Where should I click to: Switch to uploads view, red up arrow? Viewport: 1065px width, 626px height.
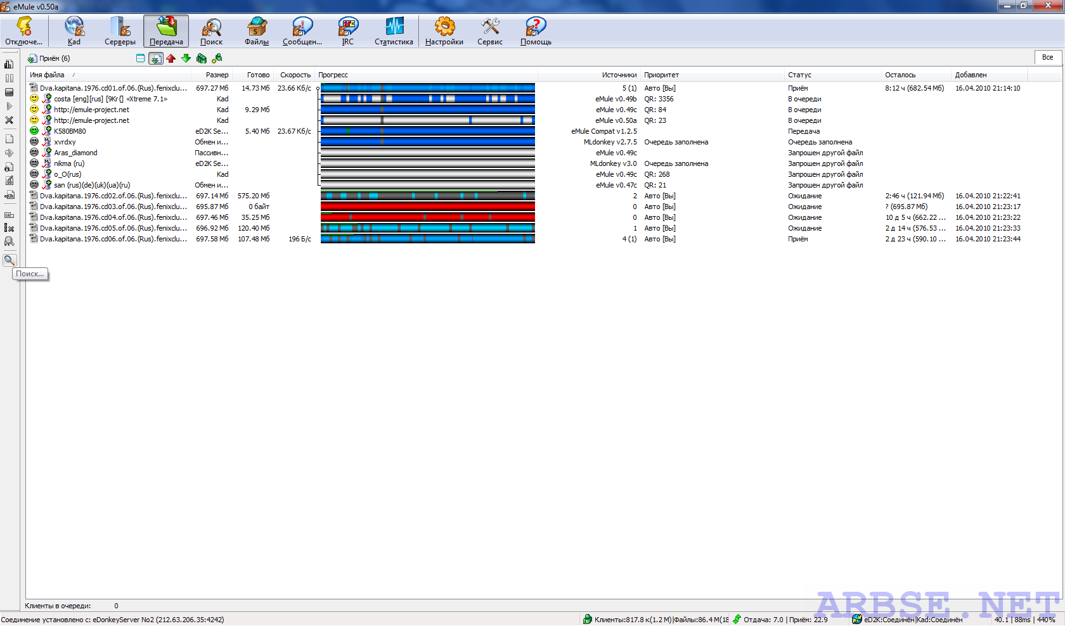coord(171,58)
